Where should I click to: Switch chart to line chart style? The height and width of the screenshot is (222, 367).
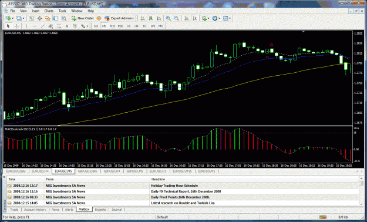(159, 18)
